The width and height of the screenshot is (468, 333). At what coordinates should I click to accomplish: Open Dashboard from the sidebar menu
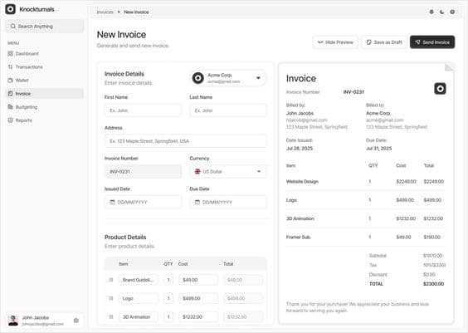pos(45,53)
